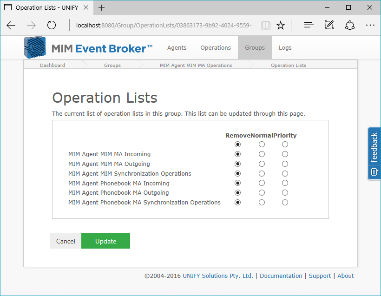Click the Operation Lists breadcrumb
The width and height of the screenshot is (381, 296).
coord(289,65)
